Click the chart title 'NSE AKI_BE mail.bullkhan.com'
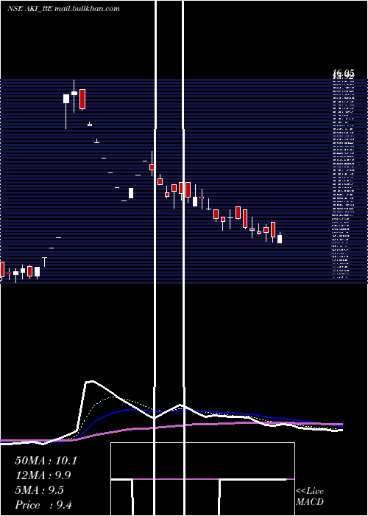This screenshot has width=368, height=516. click(x=63, y=9)
